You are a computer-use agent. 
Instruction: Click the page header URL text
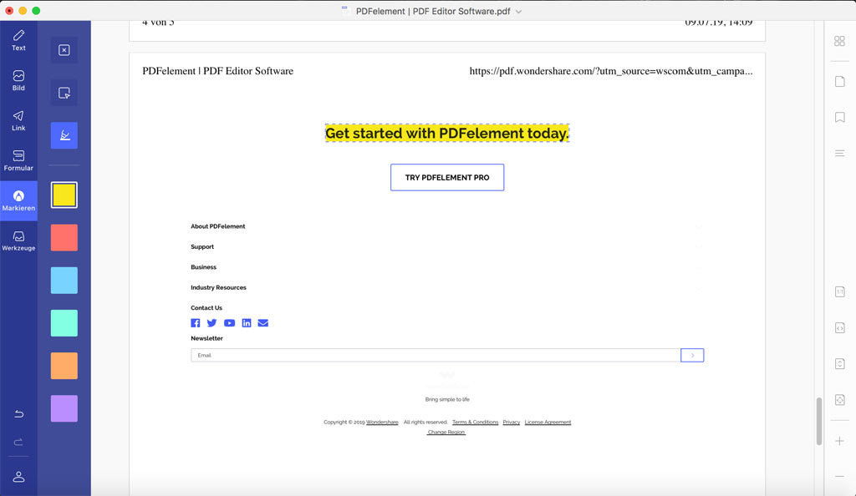(x=611, y=72)
